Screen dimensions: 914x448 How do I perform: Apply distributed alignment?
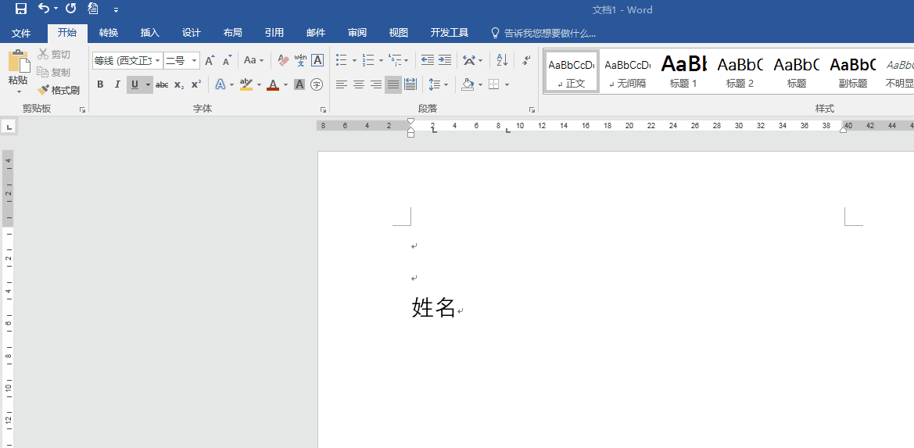coord(410,84)
